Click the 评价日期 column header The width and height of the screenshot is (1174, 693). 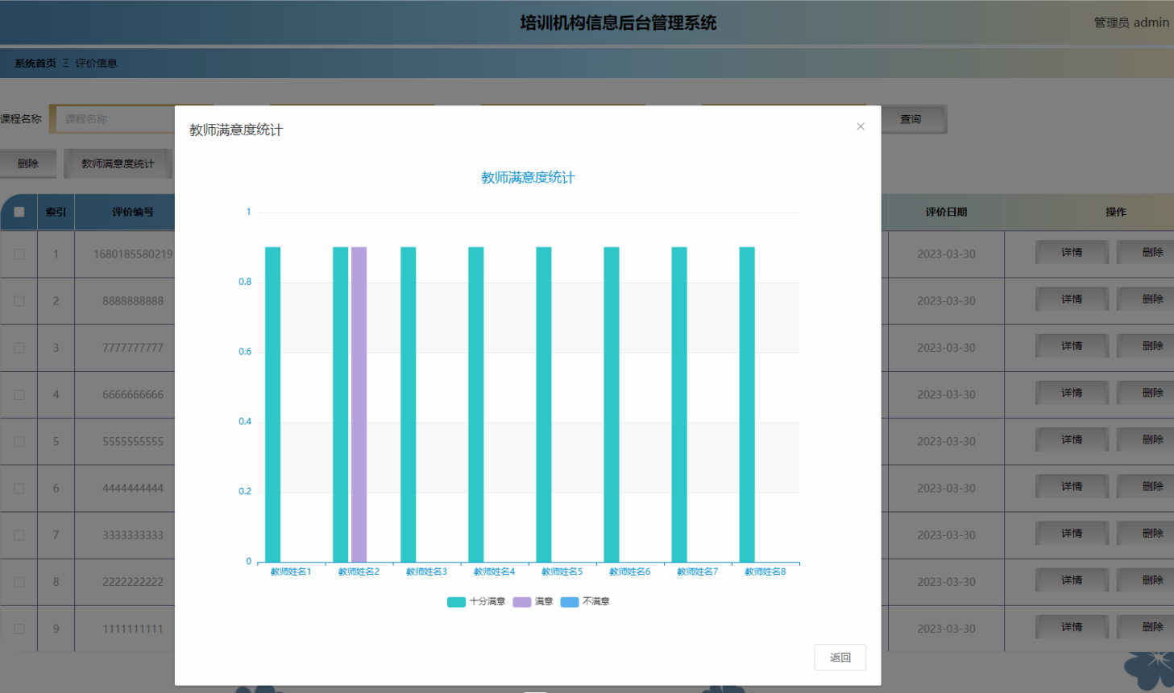coord(946,212)
